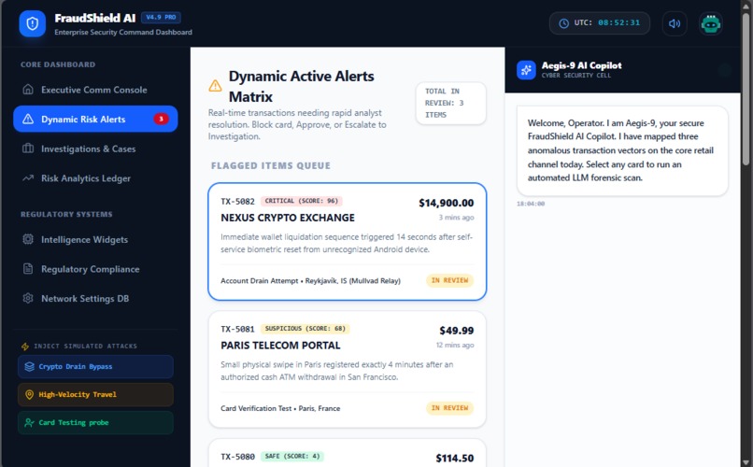This screenshot has width=753, height=467.
Task: Click the $114.50 amount
Action: 455,459
